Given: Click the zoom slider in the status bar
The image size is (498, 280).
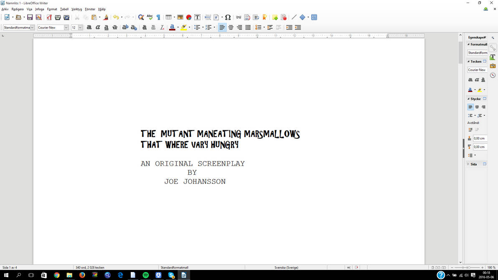Looking at the screenshot, I should tap(467, 267).
